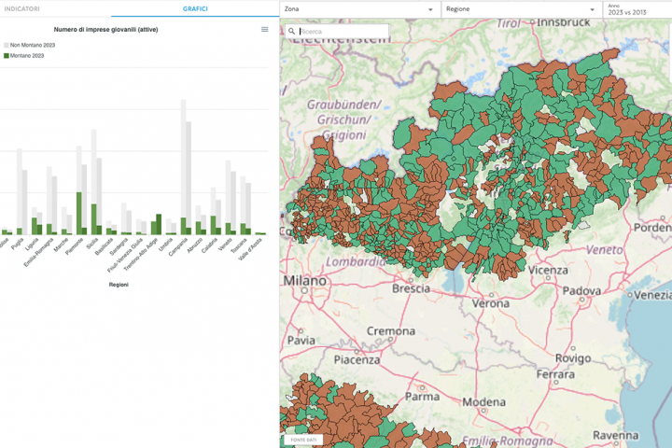Viewport: 672px width, 448px height.
Task: Click the Milano label on the map
Action: (305, 280)
